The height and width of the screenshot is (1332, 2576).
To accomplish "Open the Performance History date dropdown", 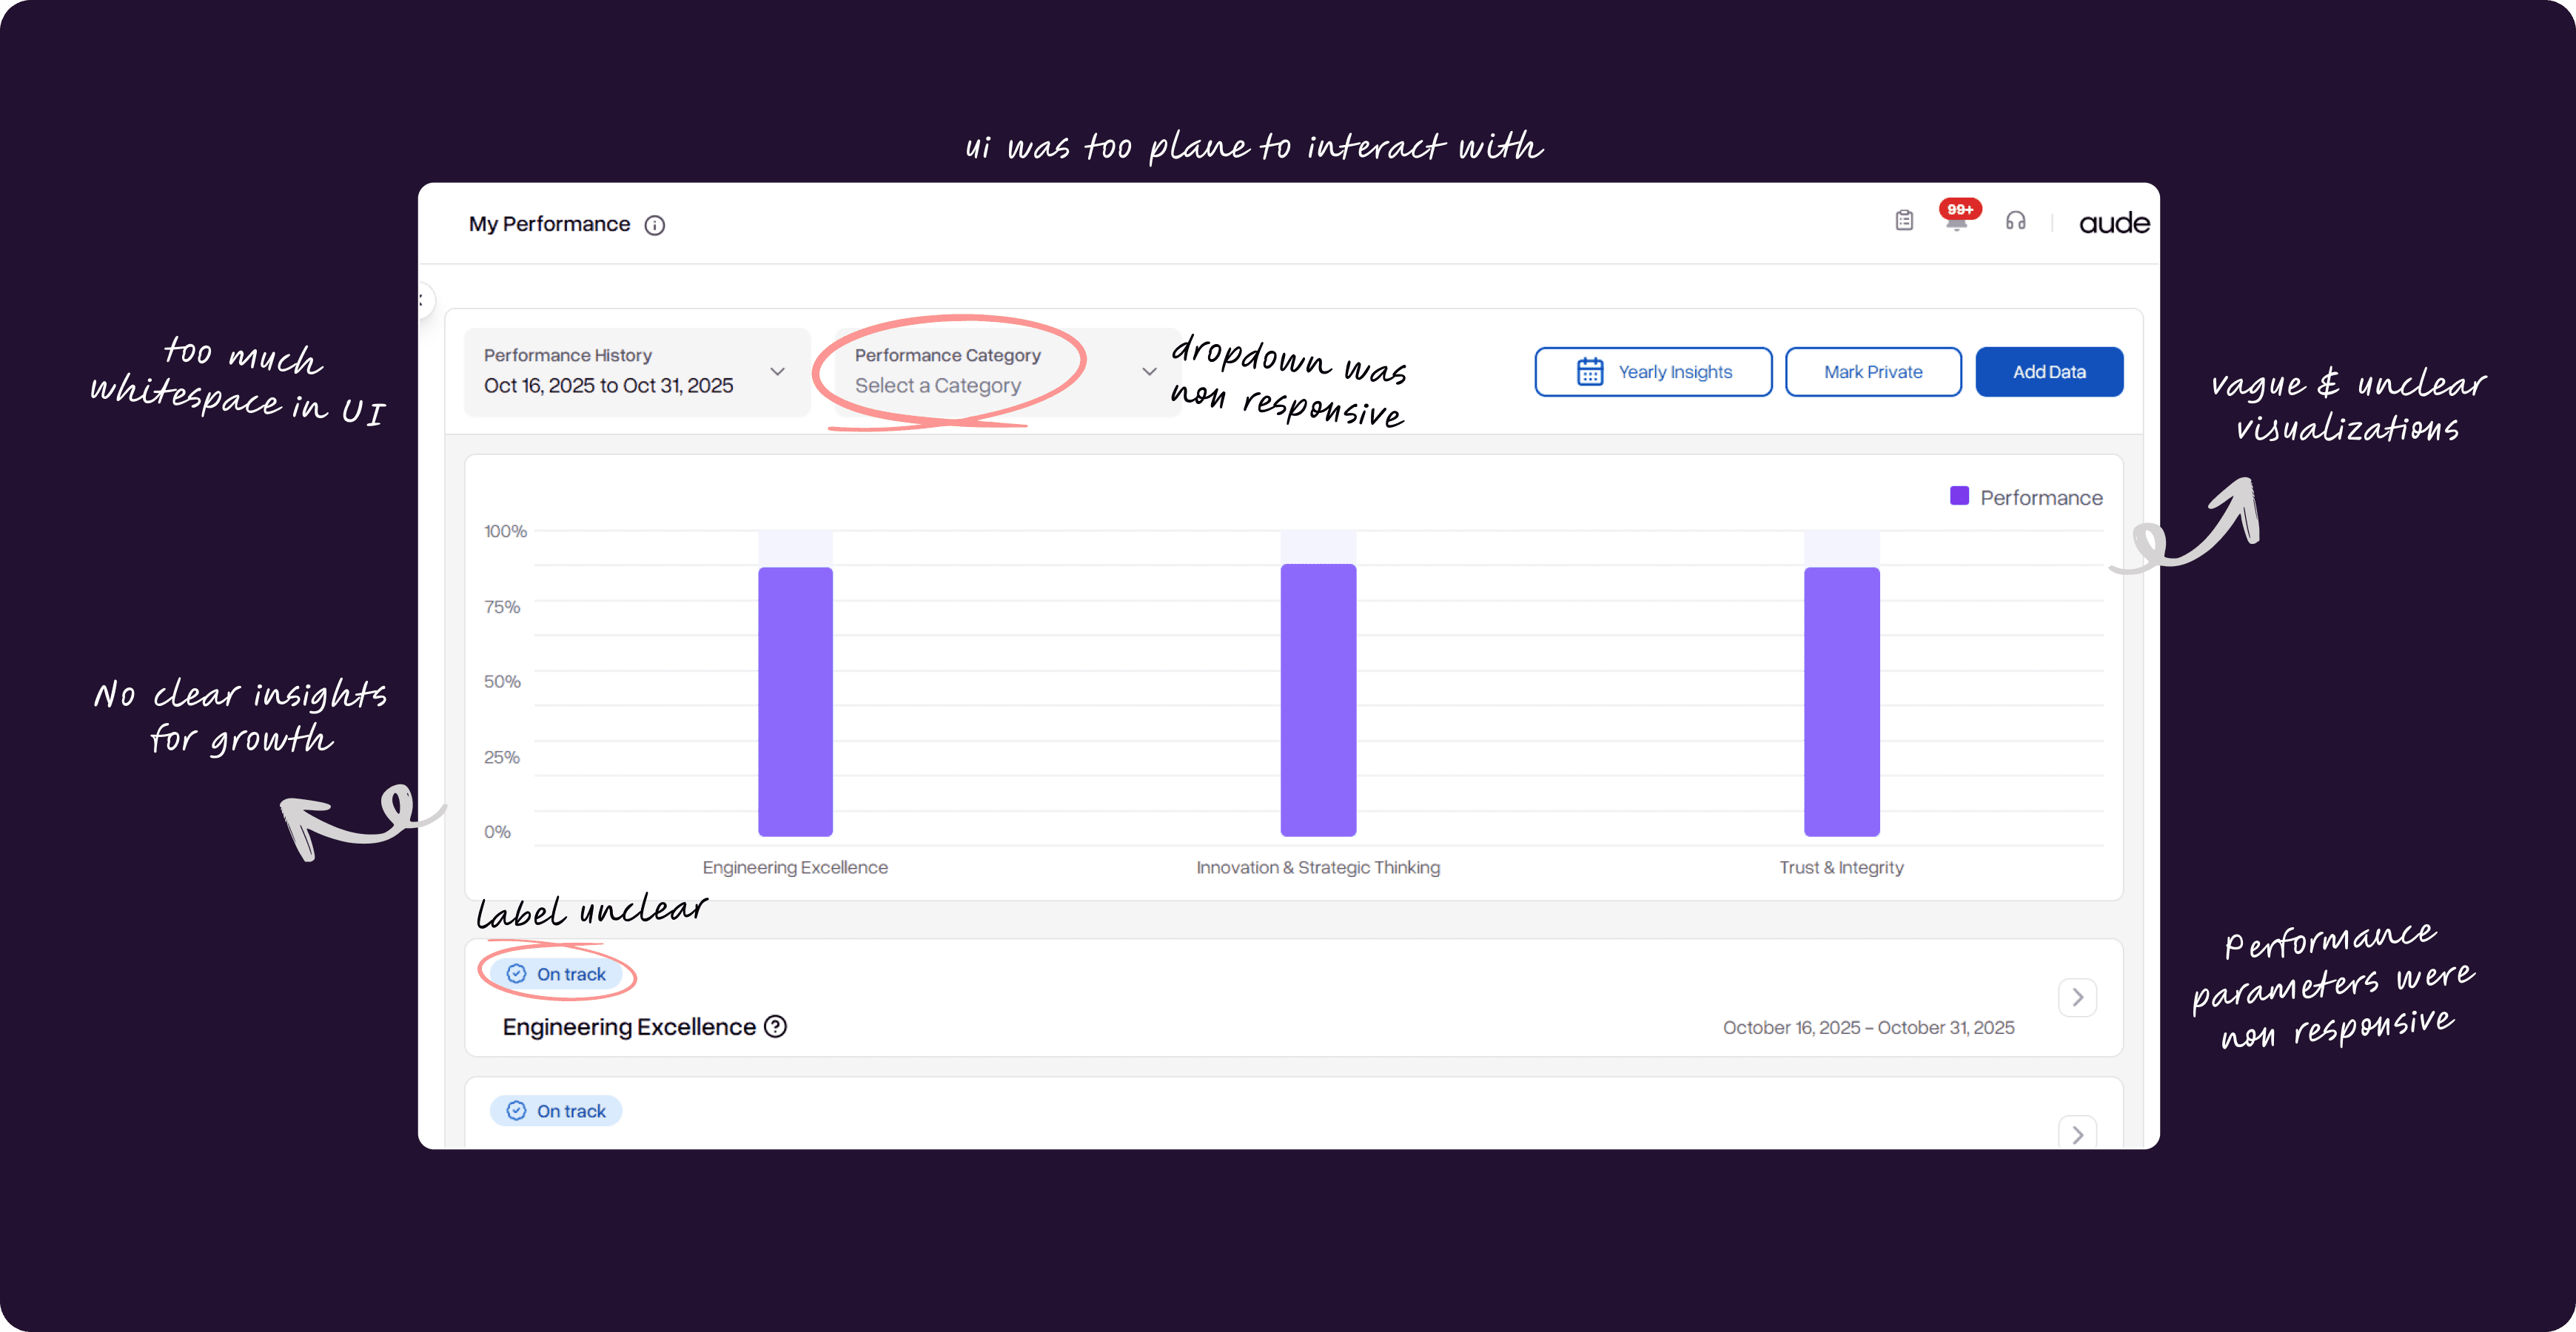I will [x=636, y=371].
